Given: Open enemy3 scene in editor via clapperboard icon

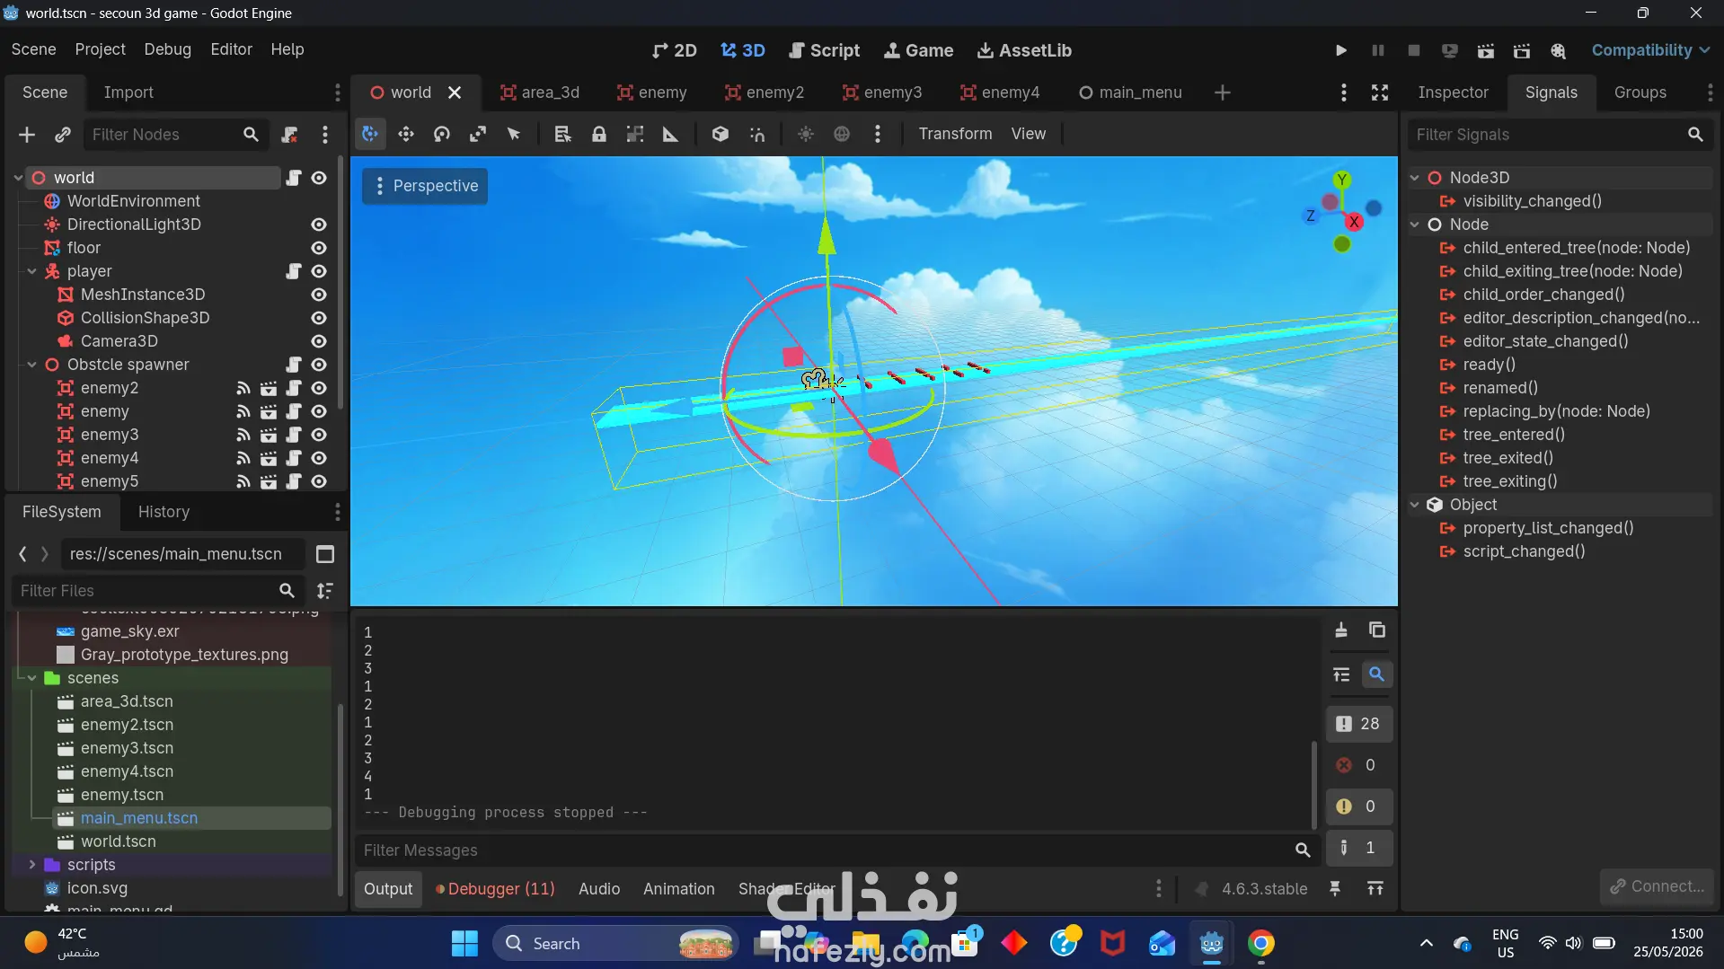Looking at the screenshot, I should pyautogui.click(x=269, y=435).
